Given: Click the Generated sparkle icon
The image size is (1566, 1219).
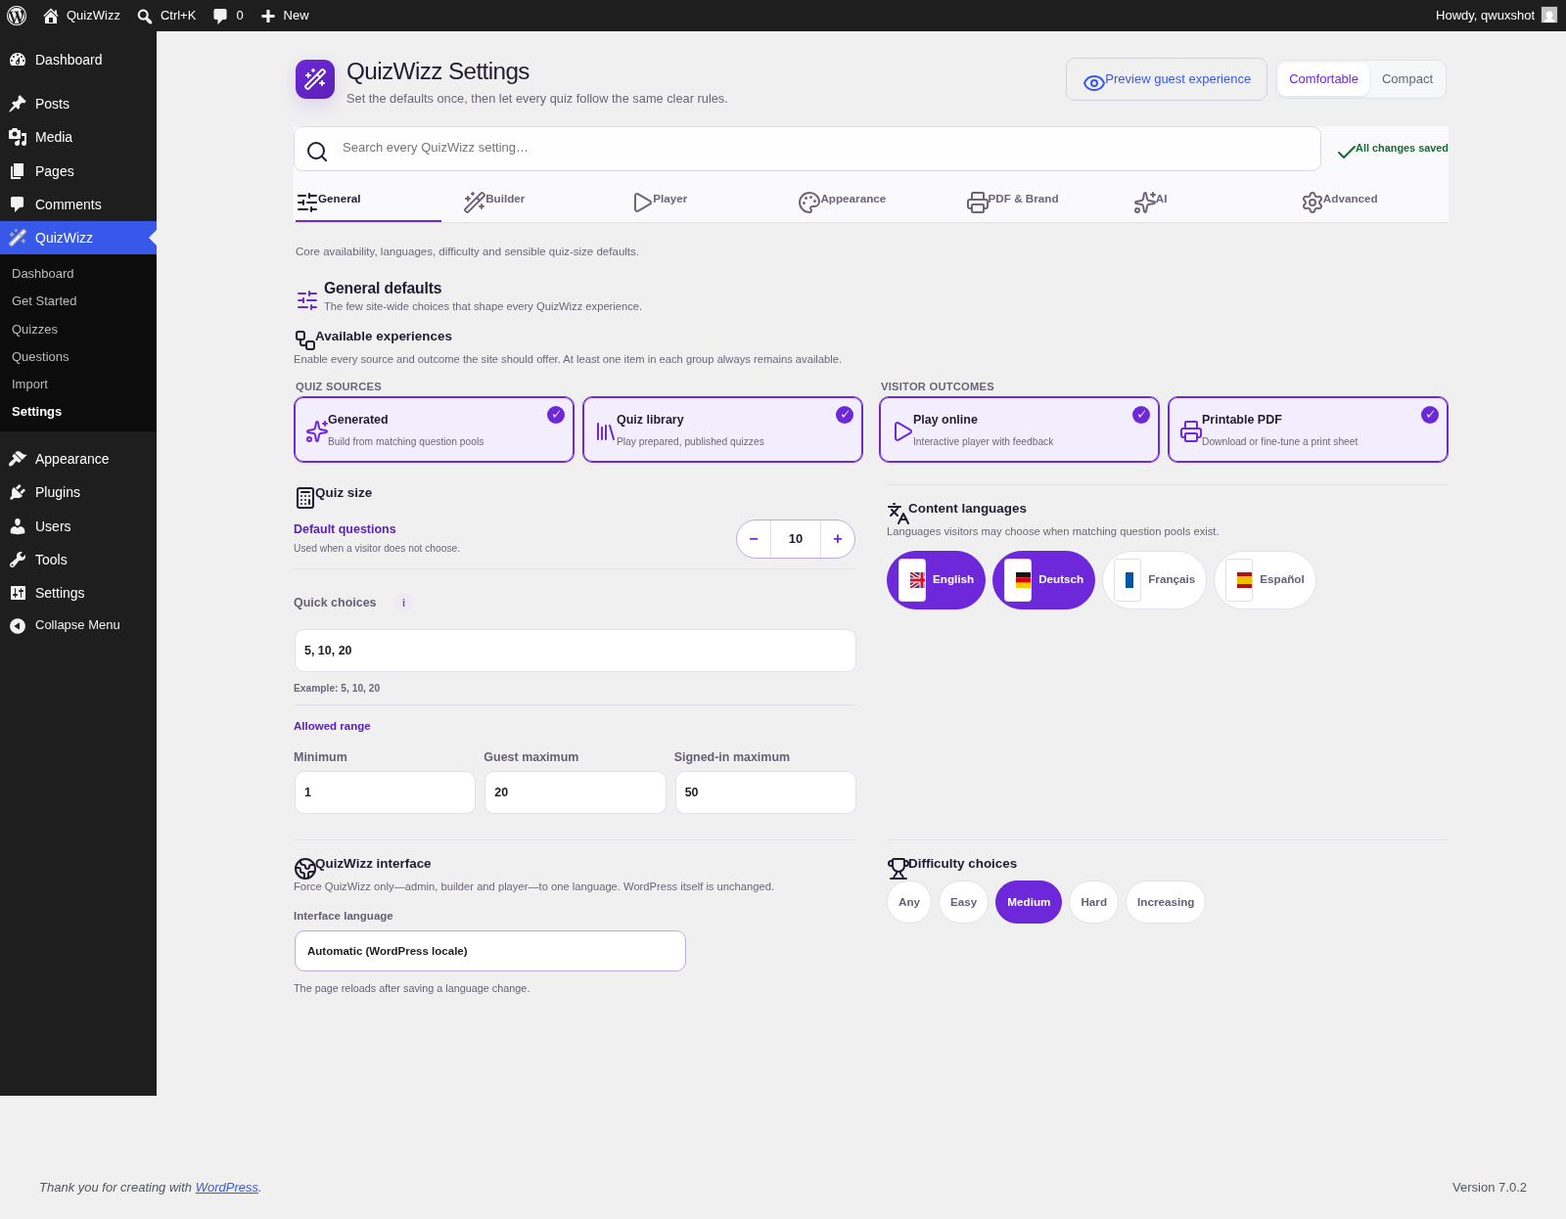Looking at the screenshot, I should click(316, 430).
